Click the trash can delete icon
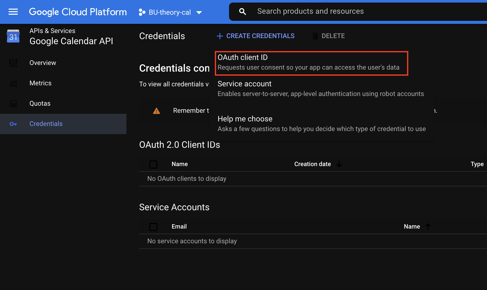 (315, 36)
